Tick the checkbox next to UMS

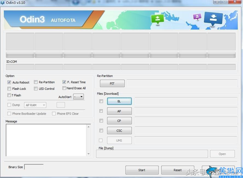point(101,140)
